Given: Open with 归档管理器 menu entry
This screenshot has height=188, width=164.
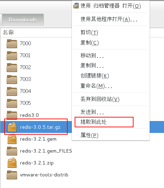Looking at the screenshot, I should (x=111, y=6).
